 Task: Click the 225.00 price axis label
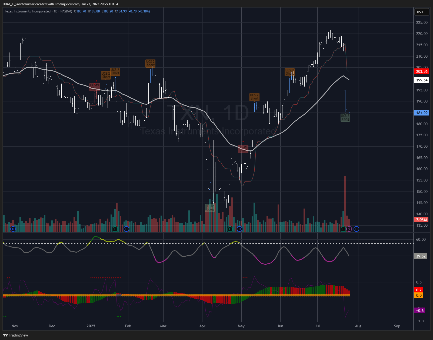[x=422, y=22]
